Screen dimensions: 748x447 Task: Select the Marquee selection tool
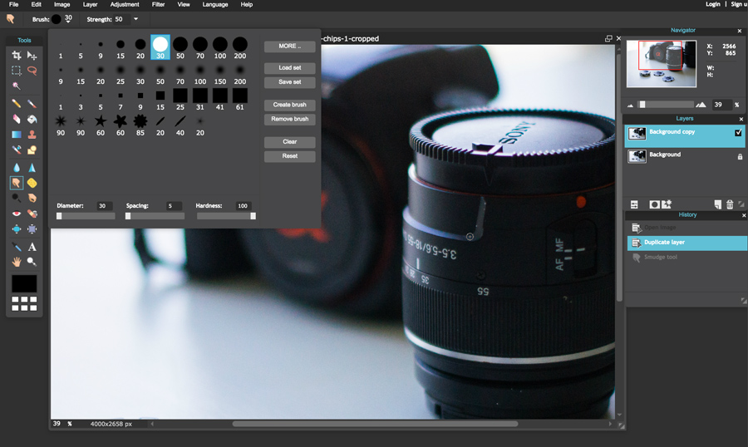point(17,71)
